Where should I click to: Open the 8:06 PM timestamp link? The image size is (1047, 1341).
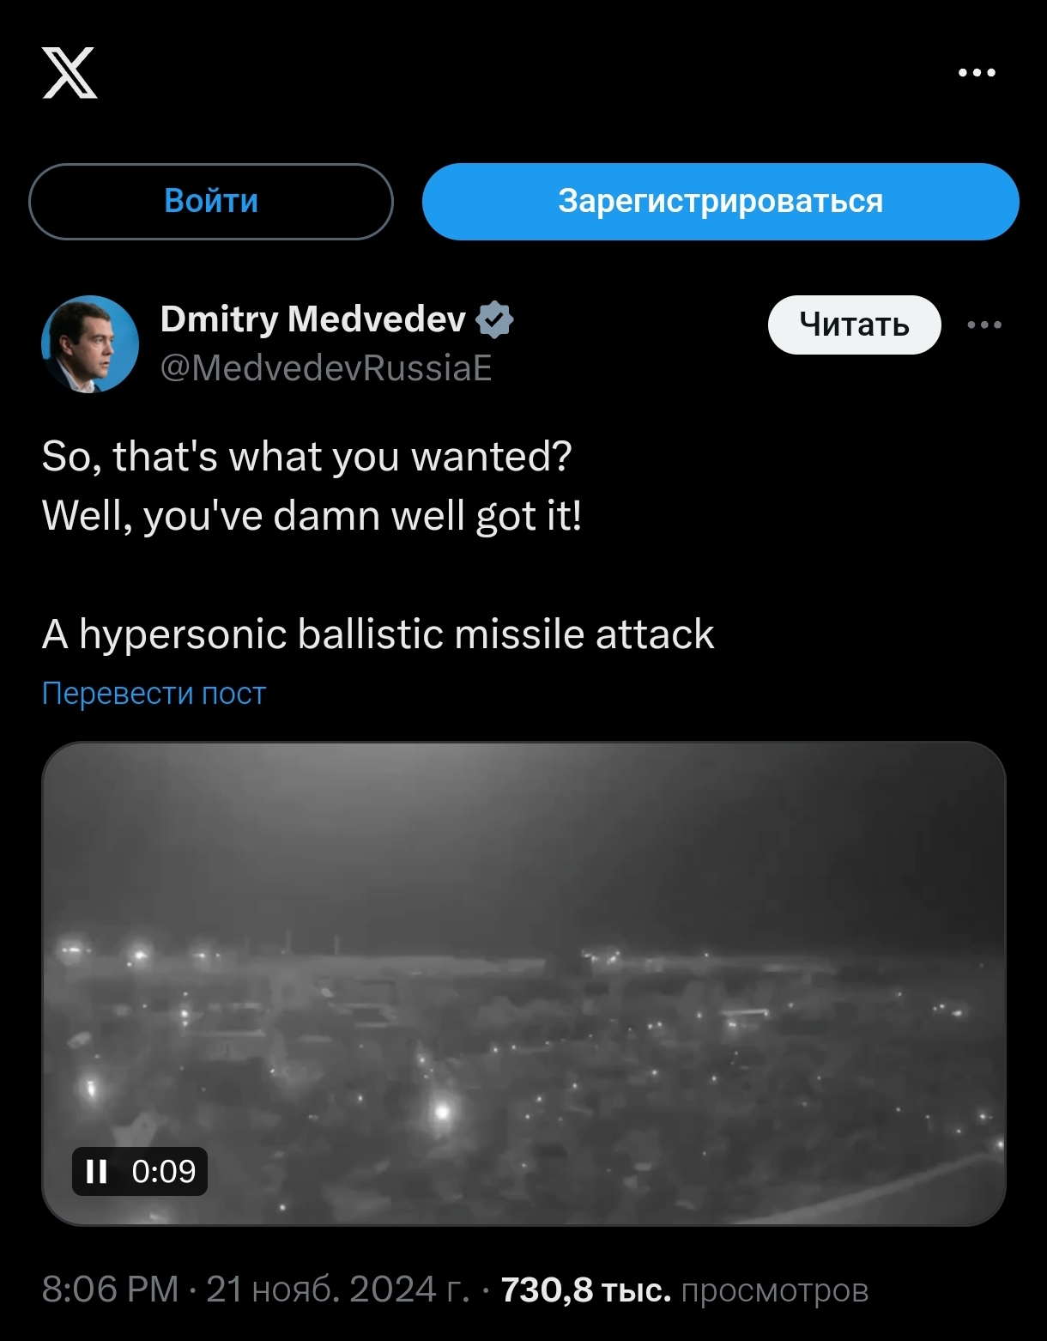tap(111, 1289)
